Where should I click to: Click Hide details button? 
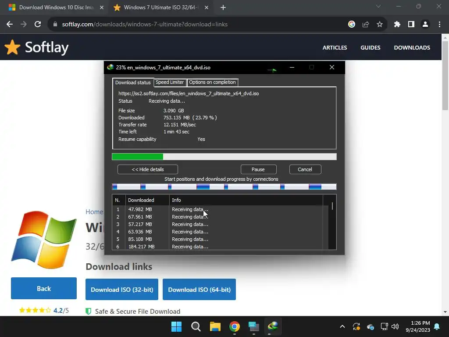point(147,169)
